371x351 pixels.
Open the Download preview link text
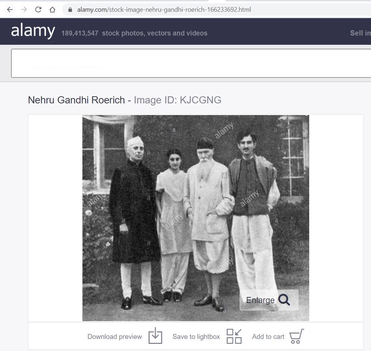click(x=115, y=336)
